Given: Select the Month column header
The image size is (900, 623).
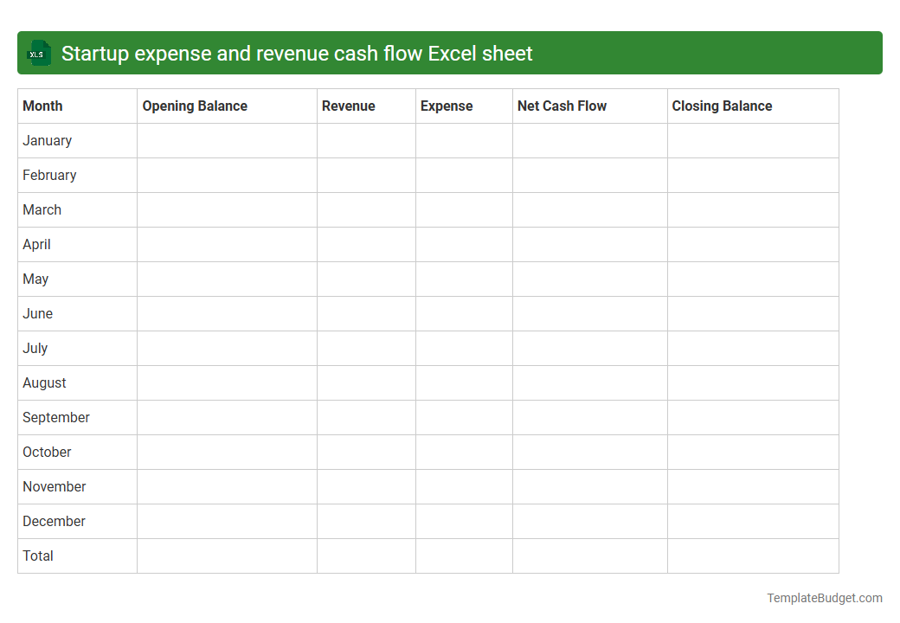Looking at the screenshot, I should coord(42,106).
